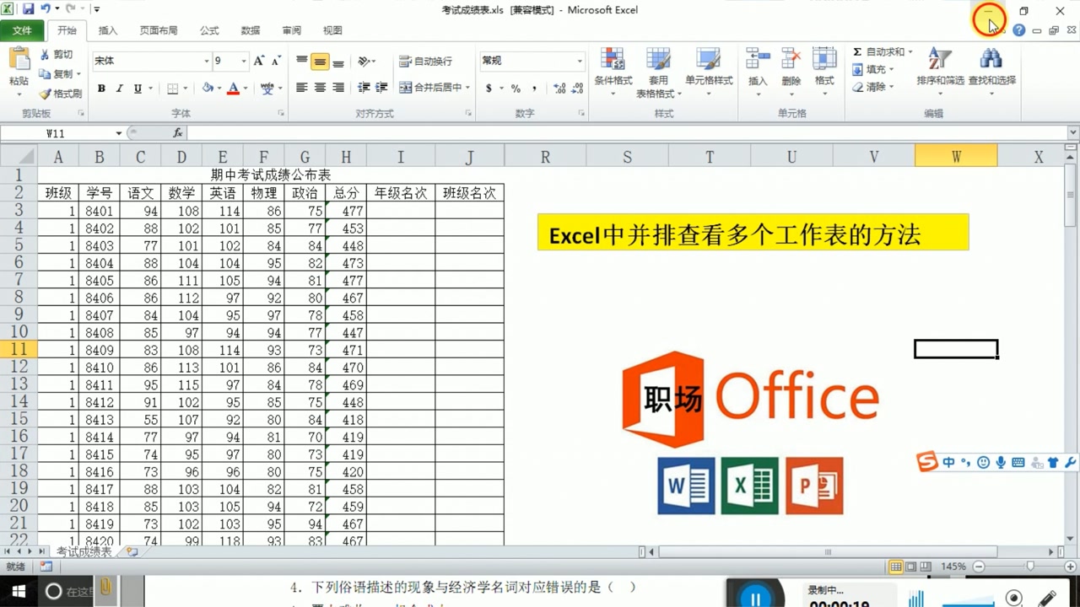Open Cell Styles (单元格样式)
The image size is (1080, 607).
point(709,72)
